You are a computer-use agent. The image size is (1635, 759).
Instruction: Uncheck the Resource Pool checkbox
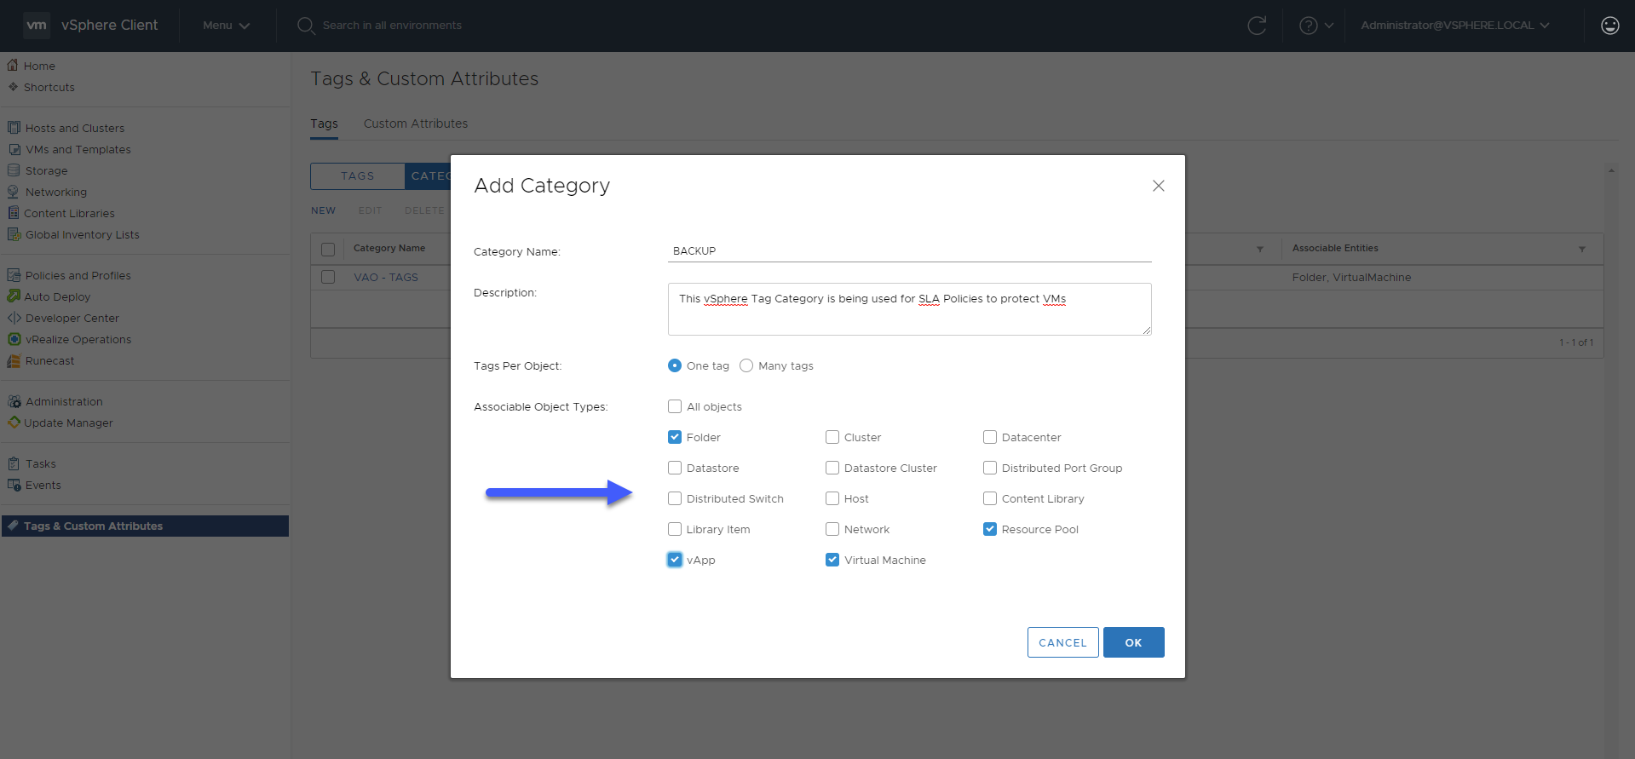click(990, 529)
